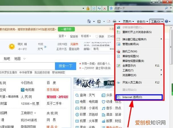Screen dimensions: 173x128
Task: Select 管理加载项(A) menu item
Action: click(139, 44)
